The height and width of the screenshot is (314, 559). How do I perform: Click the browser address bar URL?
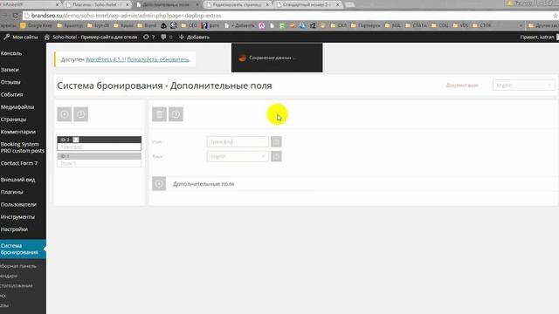(x=126, y=16)
